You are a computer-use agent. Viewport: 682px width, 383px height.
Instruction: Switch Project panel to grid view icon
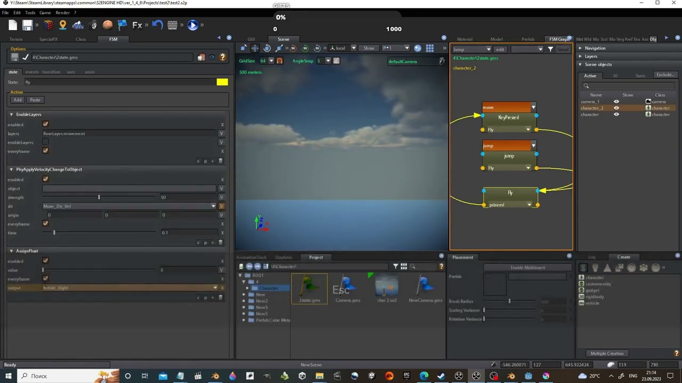point(404,267)
